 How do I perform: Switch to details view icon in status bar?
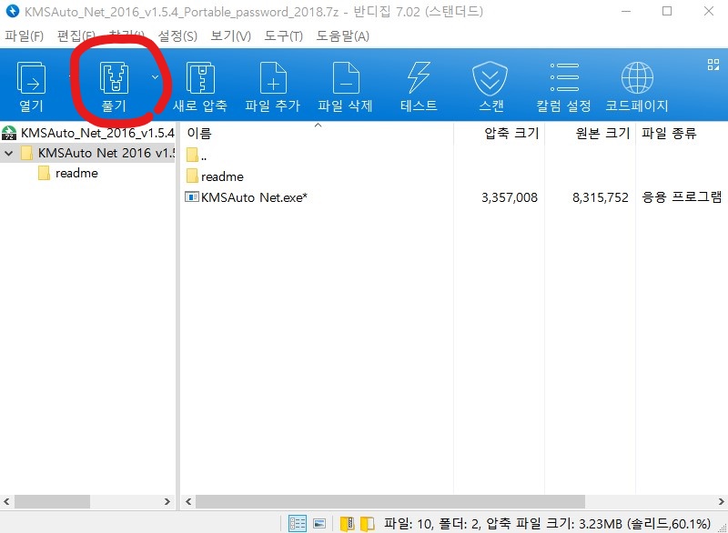pyautogui.click(x=298, y=524)
